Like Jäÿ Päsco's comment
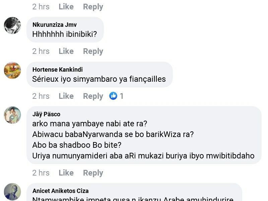Image resolution: width=268 pixels, height=201 pixels. click(66, 173)
